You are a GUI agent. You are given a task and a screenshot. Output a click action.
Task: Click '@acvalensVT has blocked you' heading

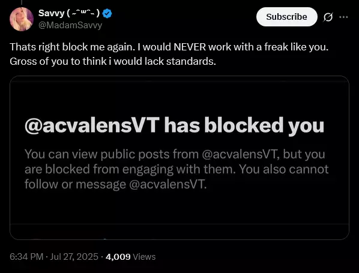click(x=175, y=125)
